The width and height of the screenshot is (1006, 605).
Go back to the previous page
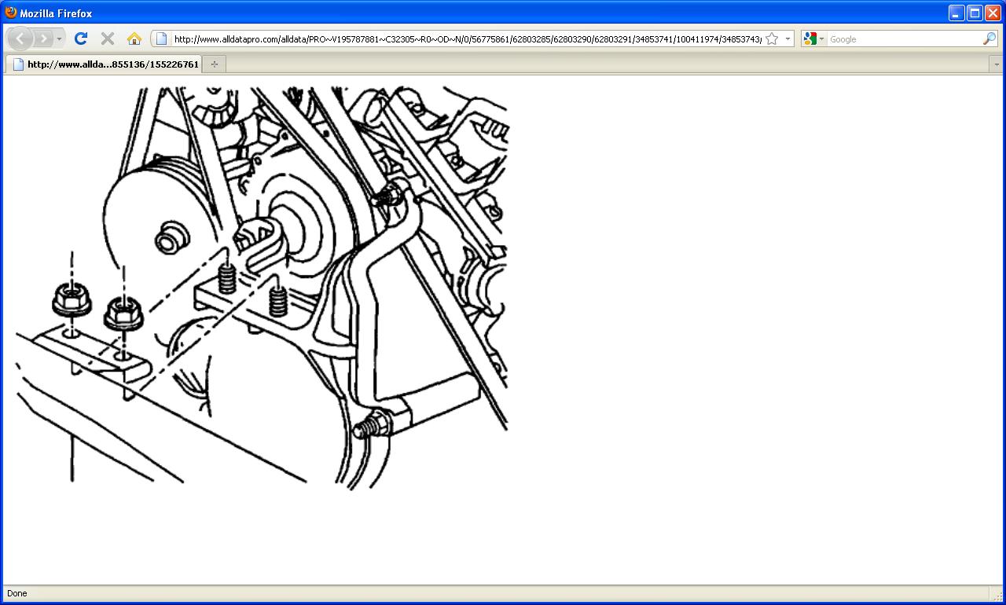click(x=20, y=38)
